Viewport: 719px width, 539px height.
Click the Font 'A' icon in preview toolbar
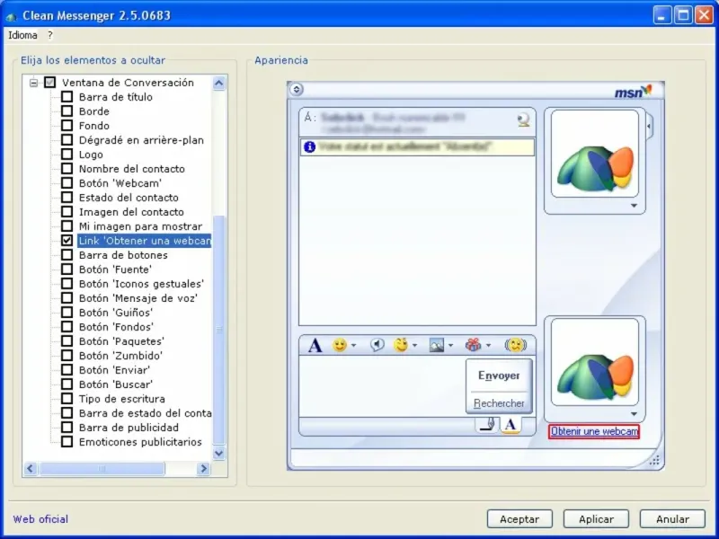315,345
